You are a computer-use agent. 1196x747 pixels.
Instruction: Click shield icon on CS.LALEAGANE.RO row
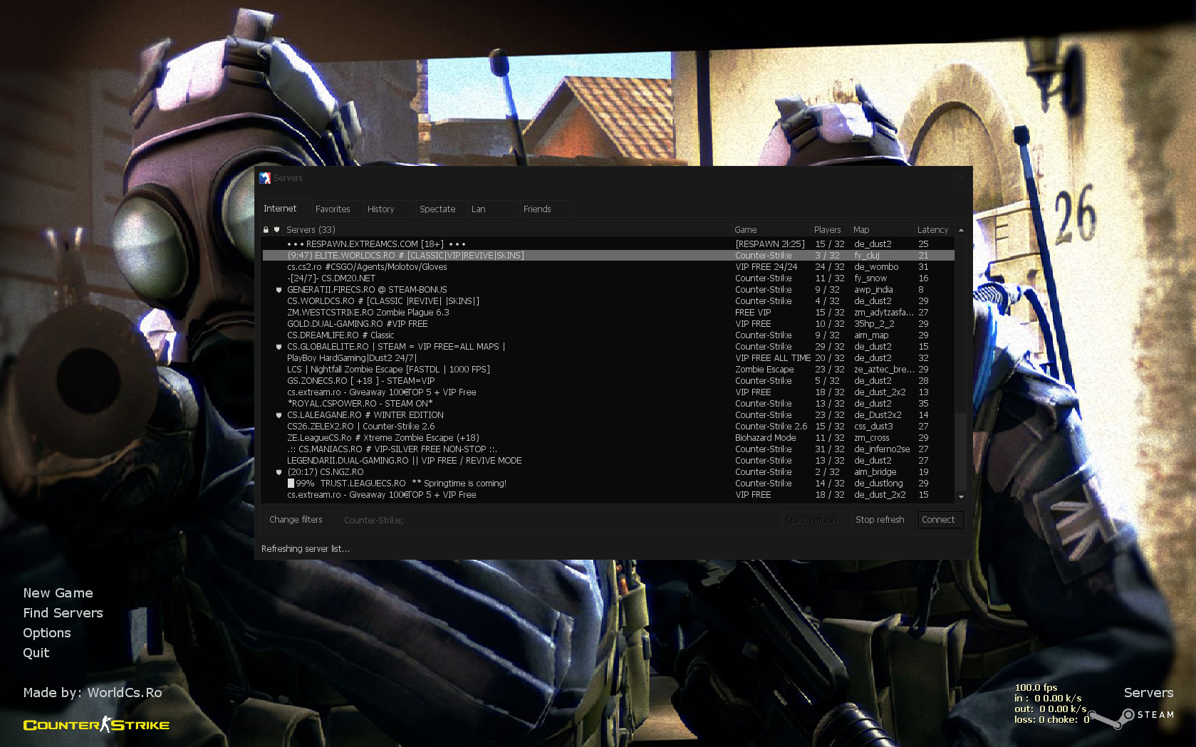click(x=279, y=415)
